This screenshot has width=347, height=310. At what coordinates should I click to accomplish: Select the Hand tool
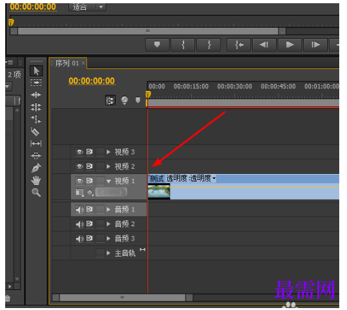click(36, 180)
